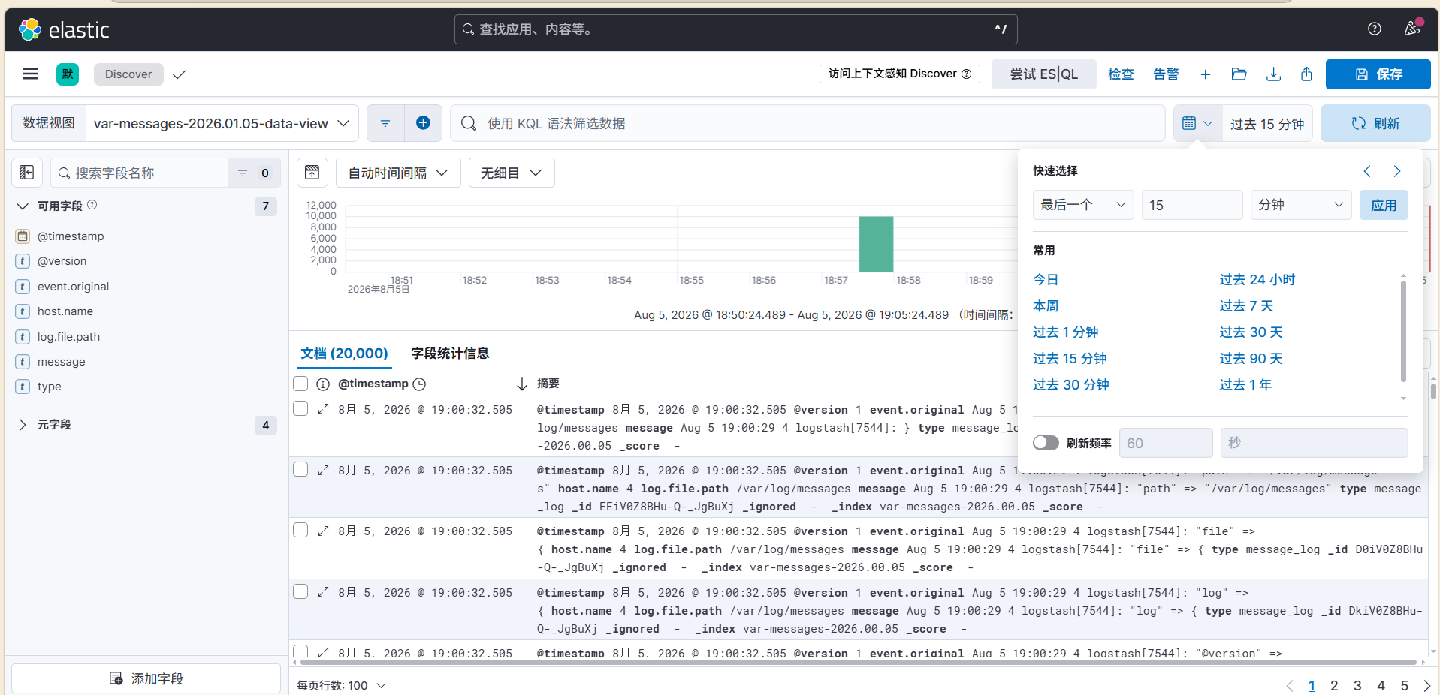
Task: Open the time tense dropdown in quick select
Action: [1083, 205]
